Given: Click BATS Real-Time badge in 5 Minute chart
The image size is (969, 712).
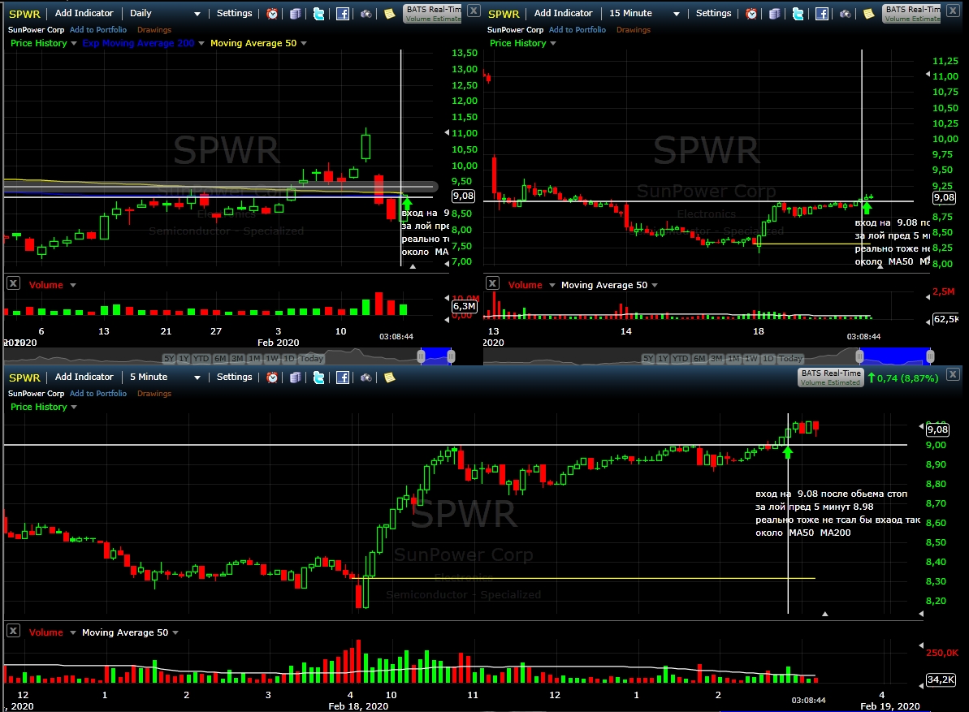Looking at the screenshot, I should click(831, 378).
